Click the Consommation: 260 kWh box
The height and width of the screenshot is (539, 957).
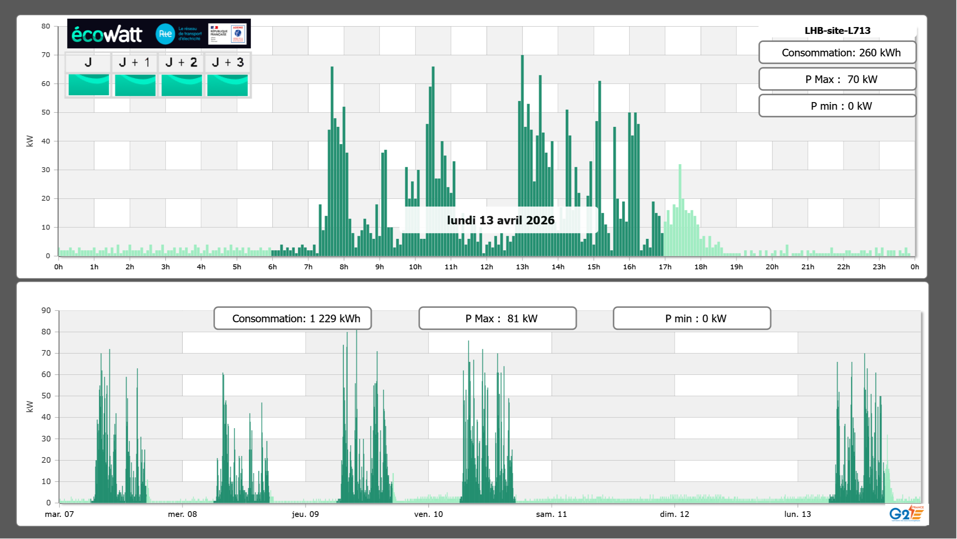tap(837, 53)
